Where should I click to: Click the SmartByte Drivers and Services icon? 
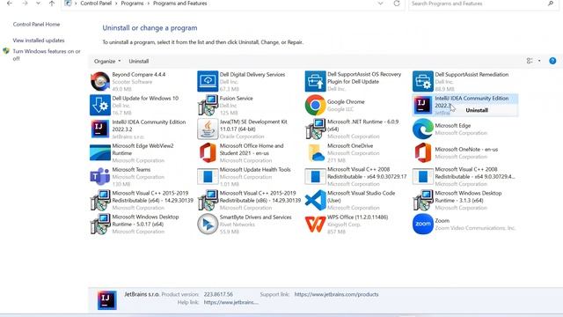pos(208,224)
